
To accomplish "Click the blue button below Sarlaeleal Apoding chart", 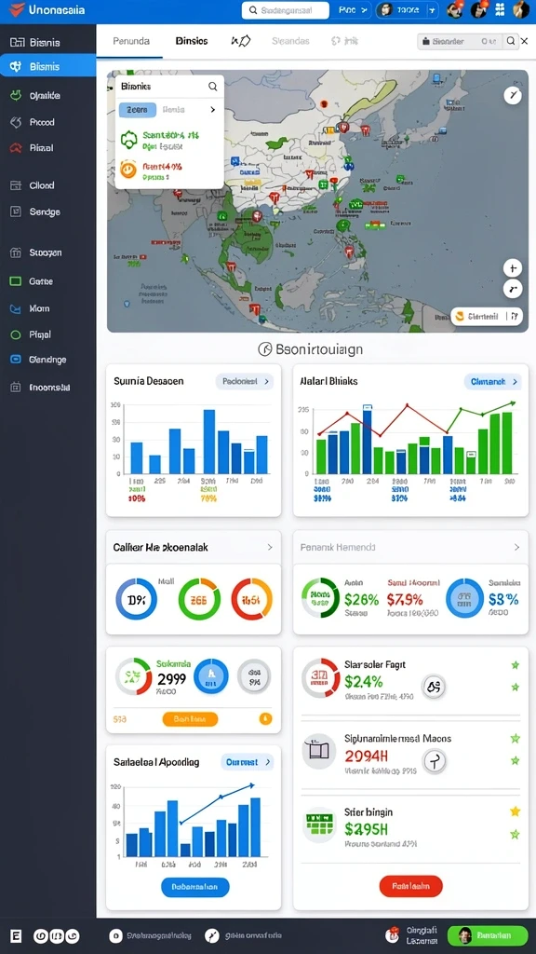I will 195,887.
